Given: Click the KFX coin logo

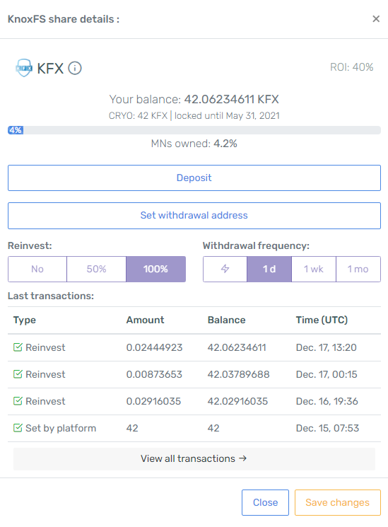Looking at the screenshot, I should tap(24, 68).
